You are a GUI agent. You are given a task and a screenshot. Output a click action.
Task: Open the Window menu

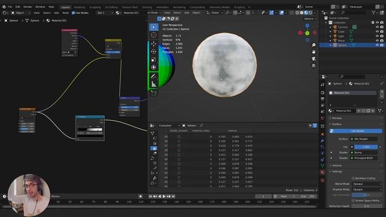[40, 7]
